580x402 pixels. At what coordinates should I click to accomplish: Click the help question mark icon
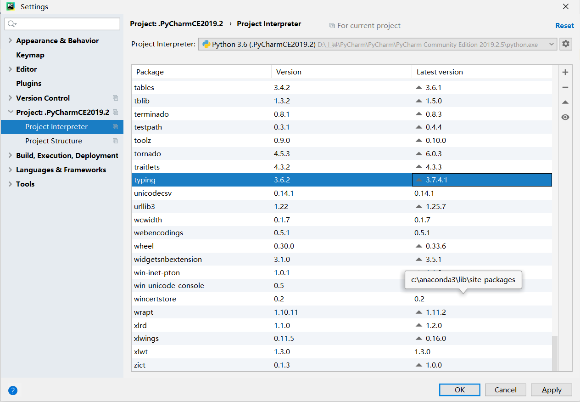13,391
